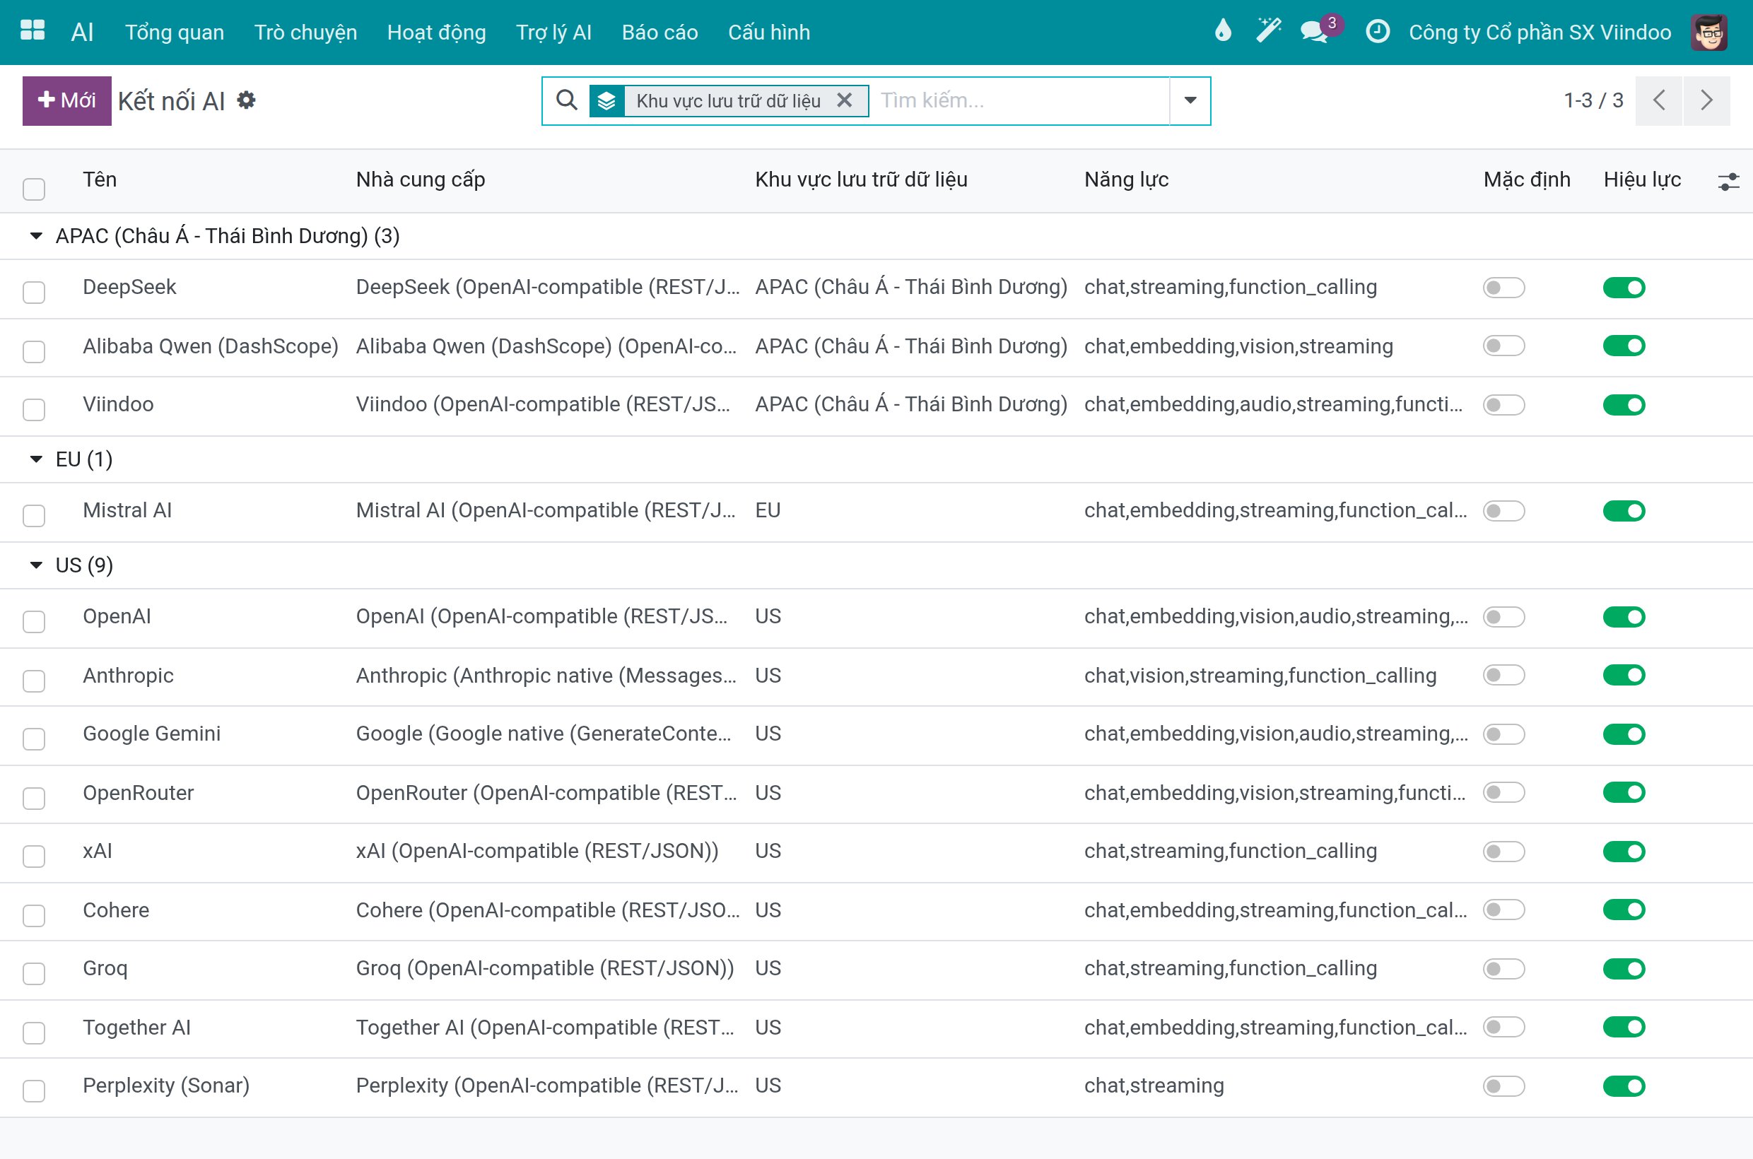Viewport: 1753px width, 1159px height.
Task: Select all records checkbox in header
Action: click(x=34, y=189)
